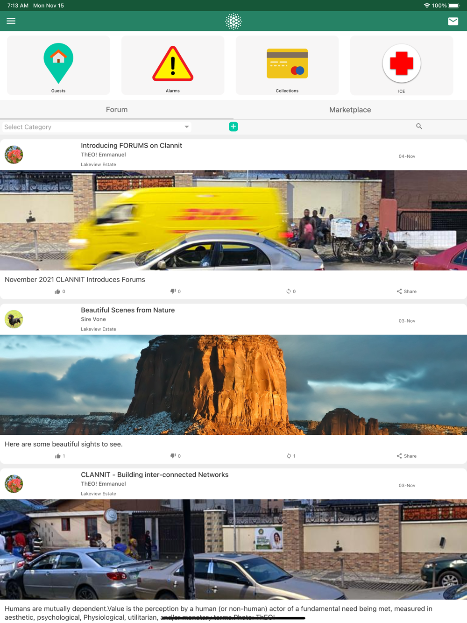Open the yellow van street photo
467x623 pixels.
(233, 220)
